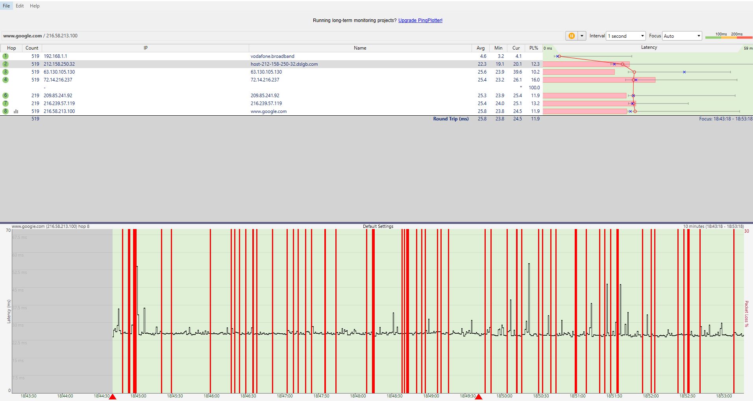The image size is (753, 401).
Task: Click the red timeline marker near 18:44:30
Action: (113, 397)
